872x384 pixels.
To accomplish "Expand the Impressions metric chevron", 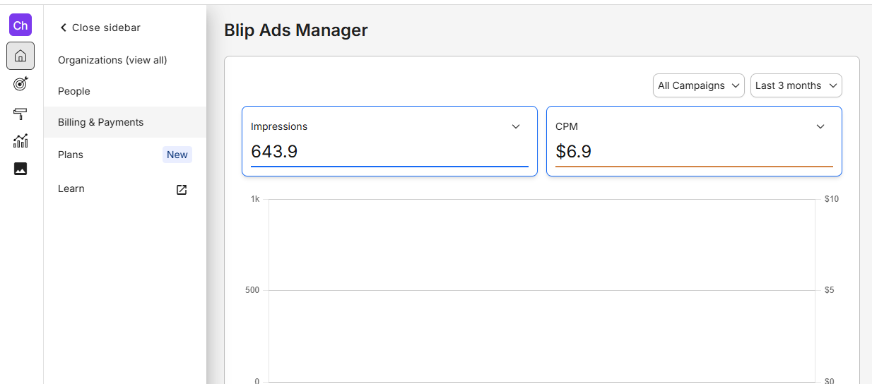I will pyautogui.click(x=516, y=126).
